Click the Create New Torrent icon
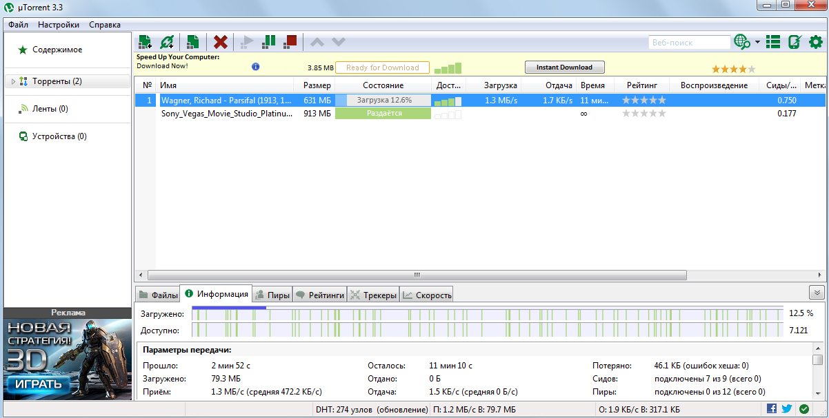 click(x=193, y=42)
